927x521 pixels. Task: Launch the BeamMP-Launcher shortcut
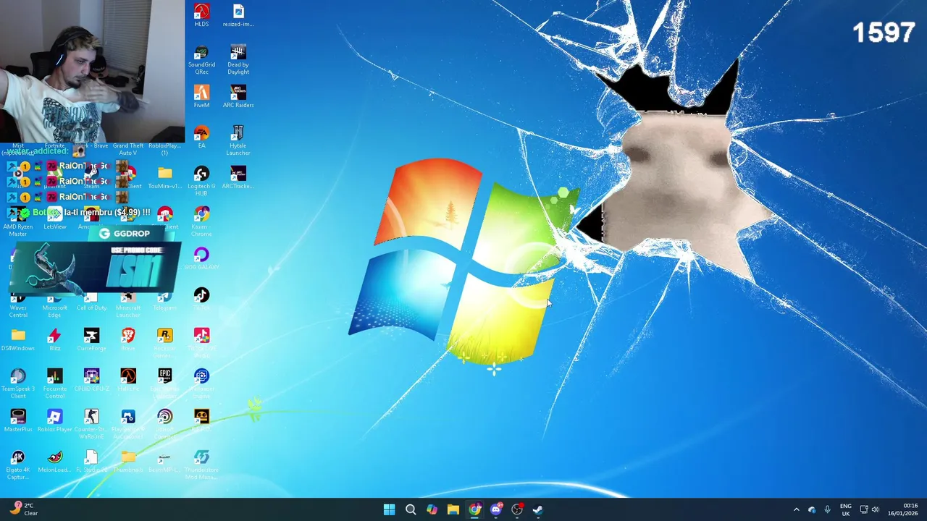tap(165, 461)
